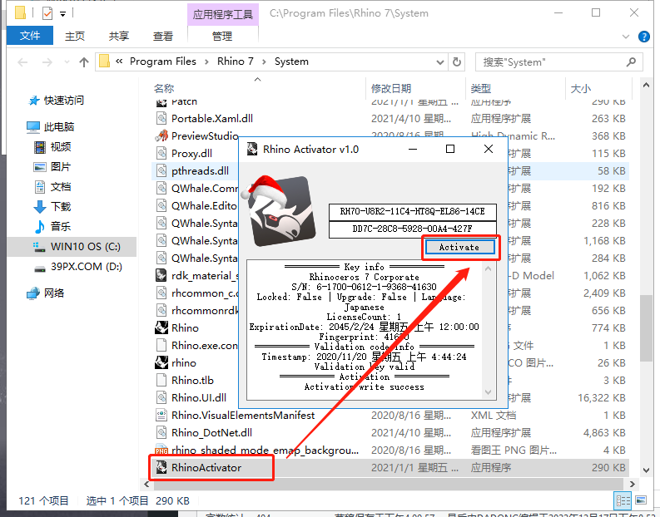Select Rhino.VisualElementsManifest XML file

coord(243,416)
